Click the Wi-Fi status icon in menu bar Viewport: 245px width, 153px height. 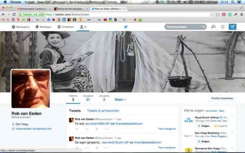179,2
